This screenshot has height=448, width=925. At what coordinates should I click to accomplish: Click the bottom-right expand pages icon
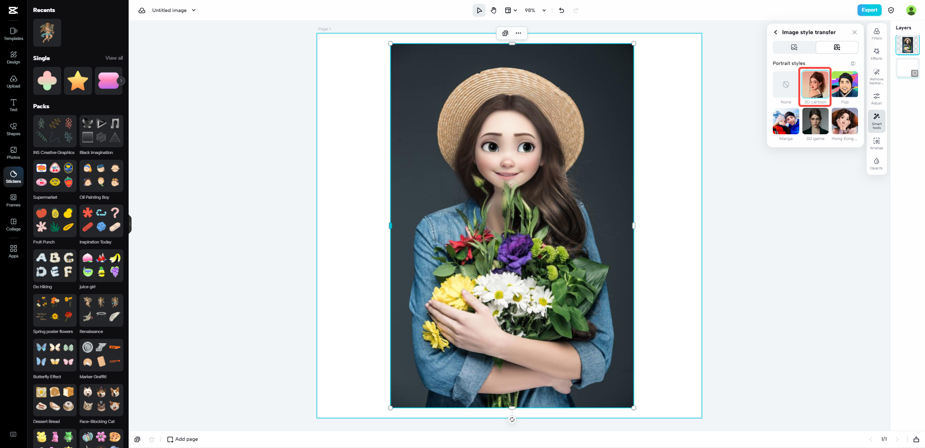(916, 439)
